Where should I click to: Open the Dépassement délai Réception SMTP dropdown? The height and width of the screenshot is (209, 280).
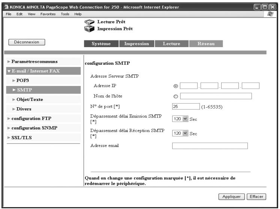point(180,133)
